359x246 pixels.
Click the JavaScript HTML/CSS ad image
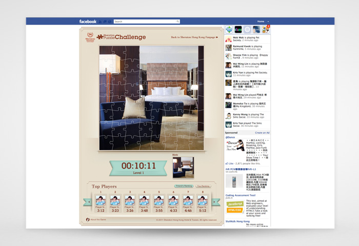pyautogui.click(x=235, y=207)
